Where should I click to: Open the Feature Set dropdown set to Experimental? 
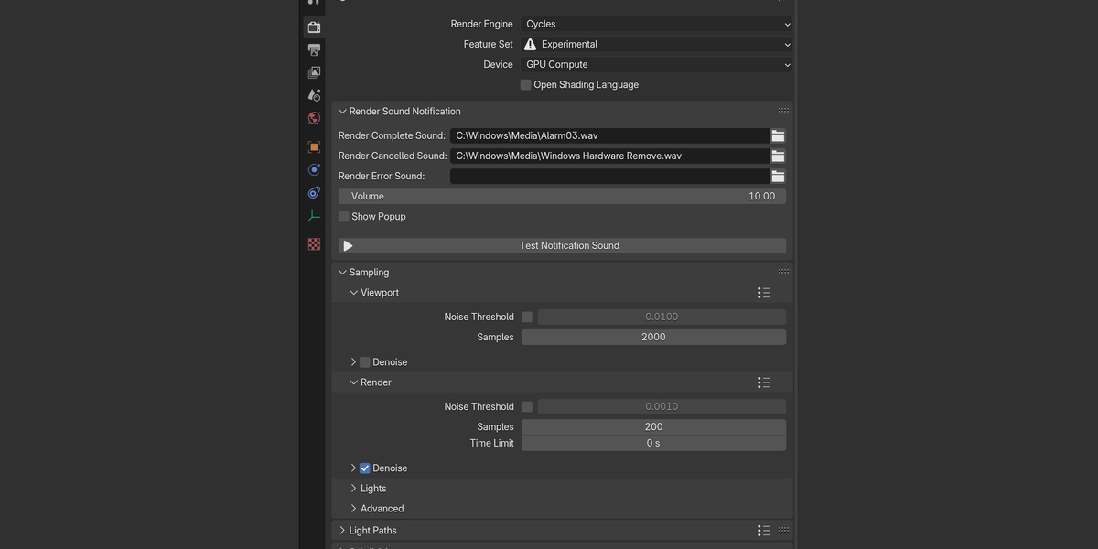click(x=657, y=44)
